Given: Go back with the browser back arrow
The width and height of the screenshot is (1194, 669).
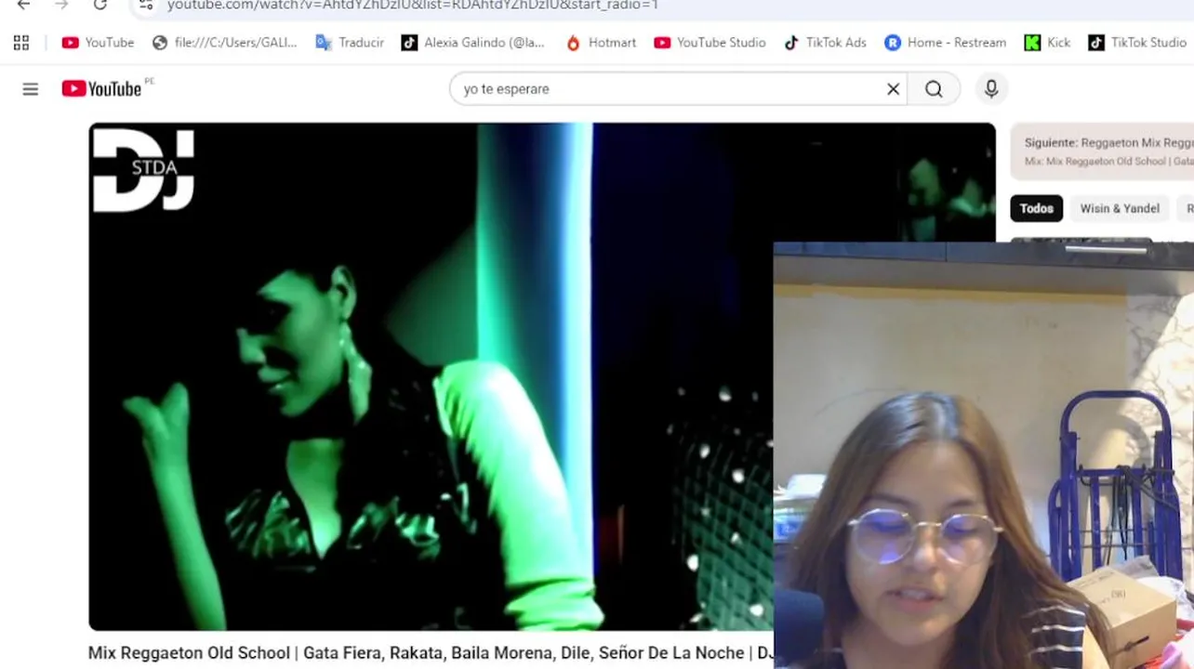Looking at the screenshot, I should [24, 6].
